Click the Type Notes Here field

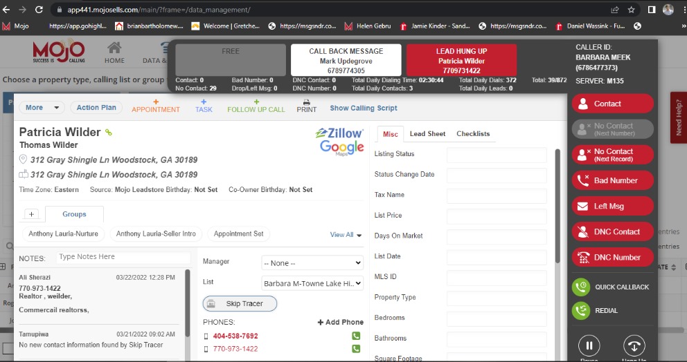pyautogui.click(x=122, y=257)
